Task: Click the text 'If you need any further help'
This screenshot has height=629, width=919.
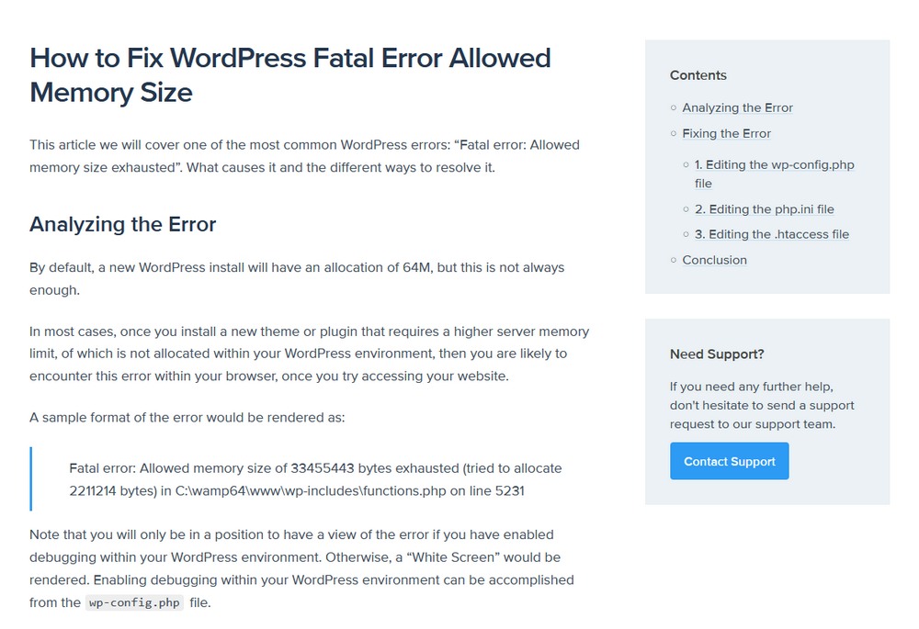Action: click(762, 405)
